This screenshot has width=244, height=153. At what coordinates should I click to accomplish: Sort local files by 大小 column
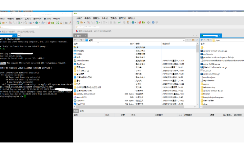[129, 44]
